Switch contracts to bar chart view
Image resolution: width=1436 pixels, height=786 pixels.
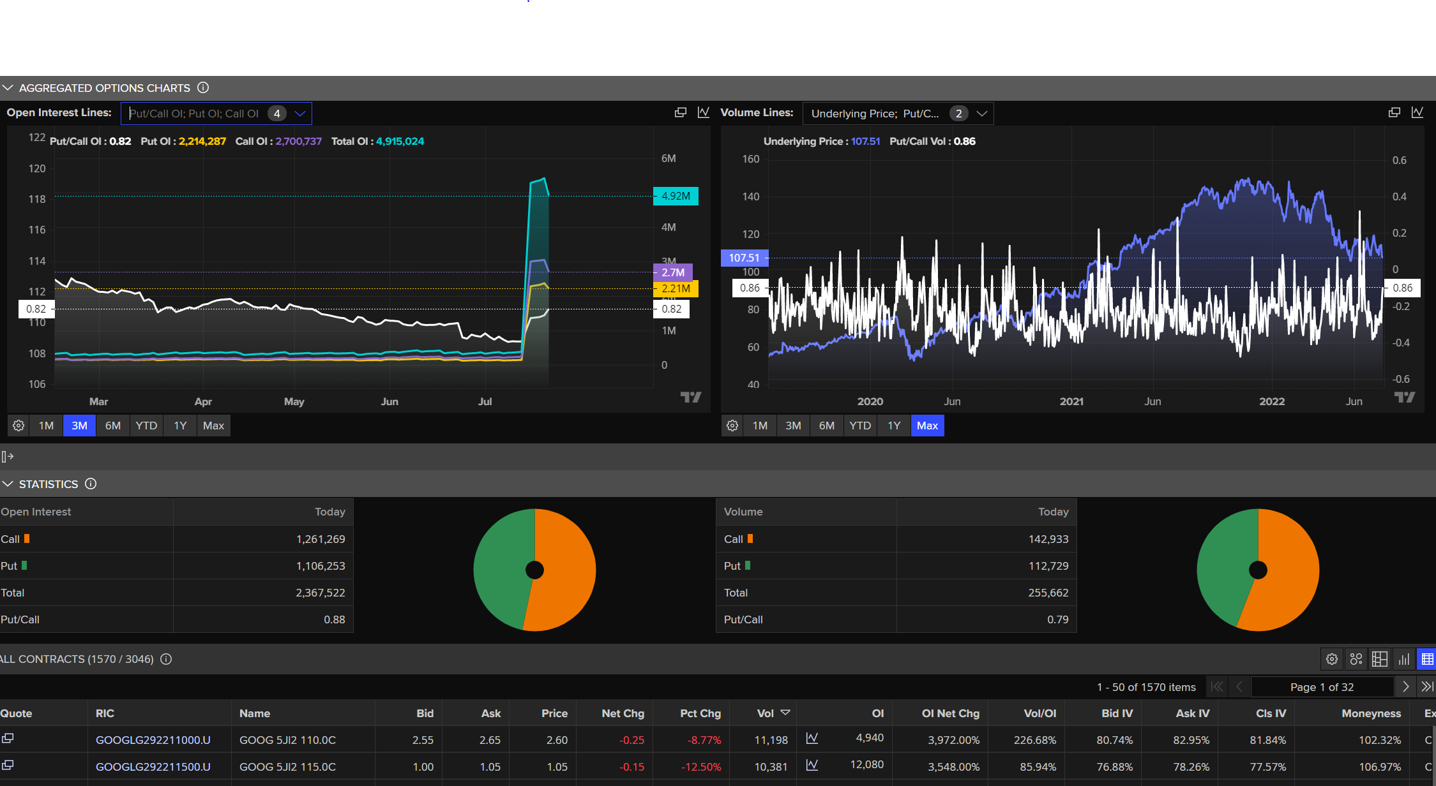[x=1403, y=659]
